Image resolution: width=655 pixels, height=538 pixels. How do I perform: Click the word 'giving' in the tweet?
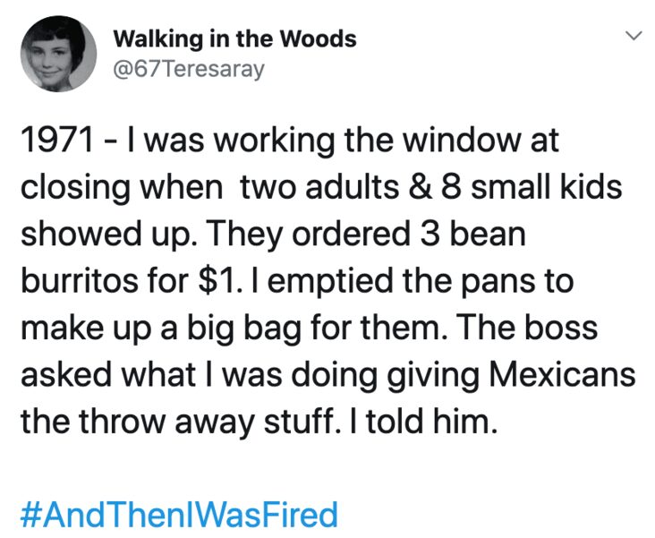(x=433, y=376)
